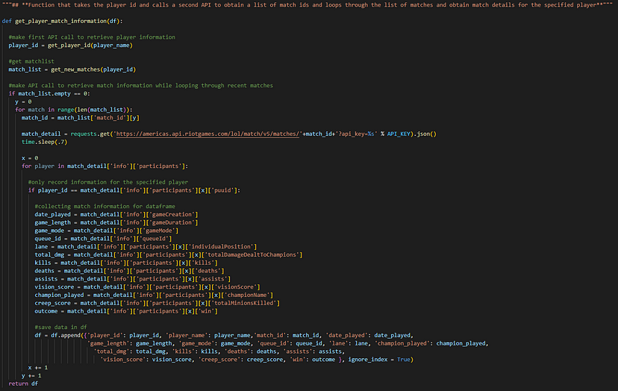Click the champion_played variable assignment
This screenshot has height=391, width=618.
tap(154, 295)
